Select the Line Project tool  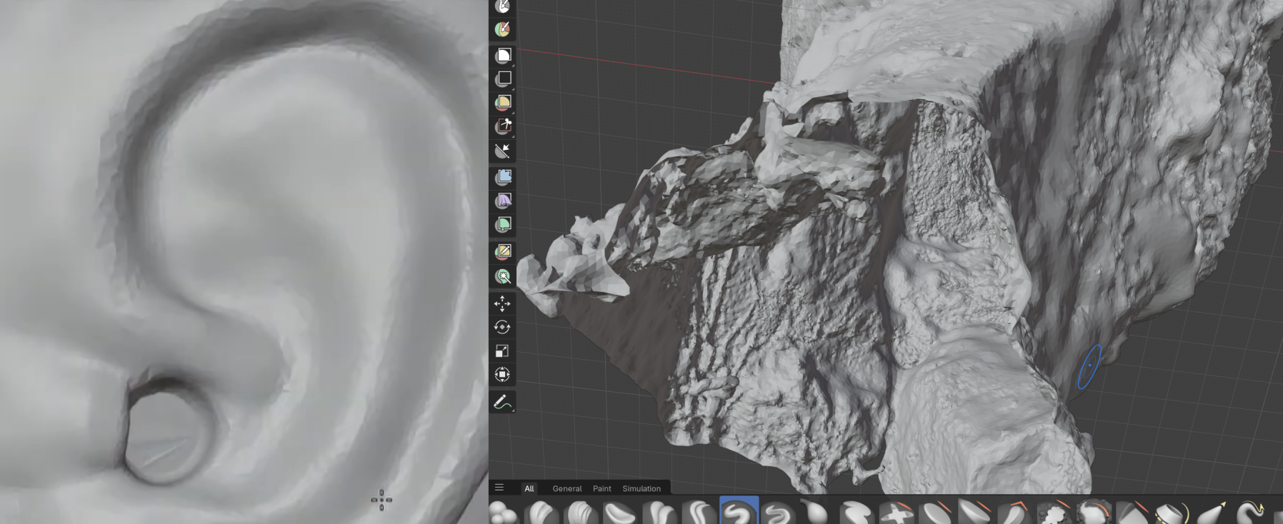tap(503, 151)
